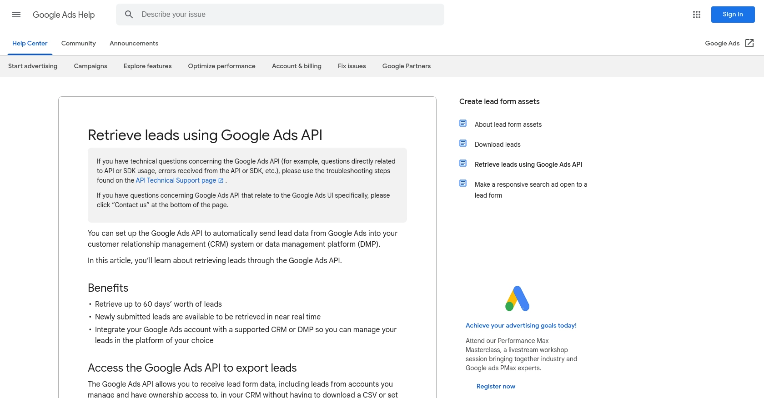Open the Optimize performance menu
Screen dimensions: 764x398
click(x=222, y=66)
